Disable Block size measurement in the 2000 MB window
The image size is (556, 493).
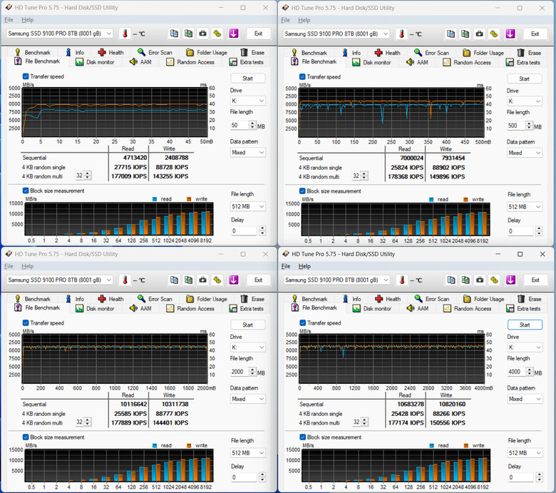click(x=26, y=437)
